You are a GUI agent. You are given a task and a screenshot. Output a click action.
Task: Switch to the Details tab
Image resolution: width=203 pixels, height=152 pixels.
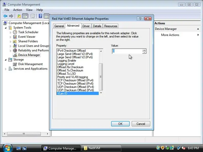pyautogui.click(x=97, y=26)
